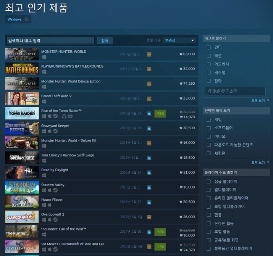Screen dimensions: 273x256
Task: Click the ₩26,000 price for Overcooked! 2
Action: point(187,217)
